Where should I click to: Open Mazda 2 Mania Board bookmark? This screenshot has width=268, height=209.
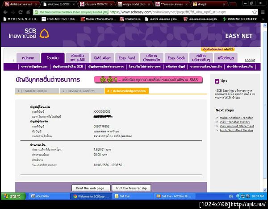coord(98,19)
